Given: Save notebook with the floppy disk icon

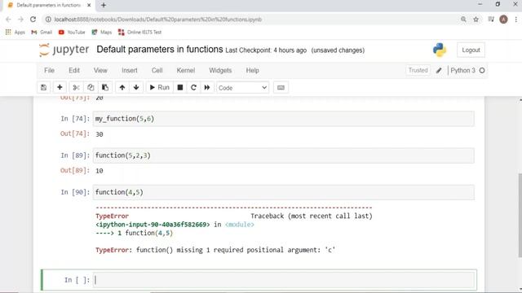Looking at the screenshot, I should [x=43, y=88].
